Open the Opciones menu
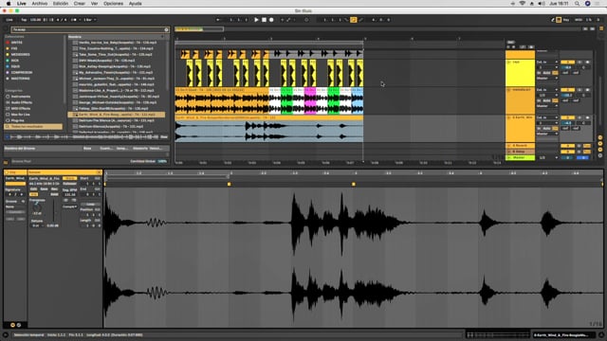Image resolution: width=607 pixels, height=341 pixels. tap(113, 4)
